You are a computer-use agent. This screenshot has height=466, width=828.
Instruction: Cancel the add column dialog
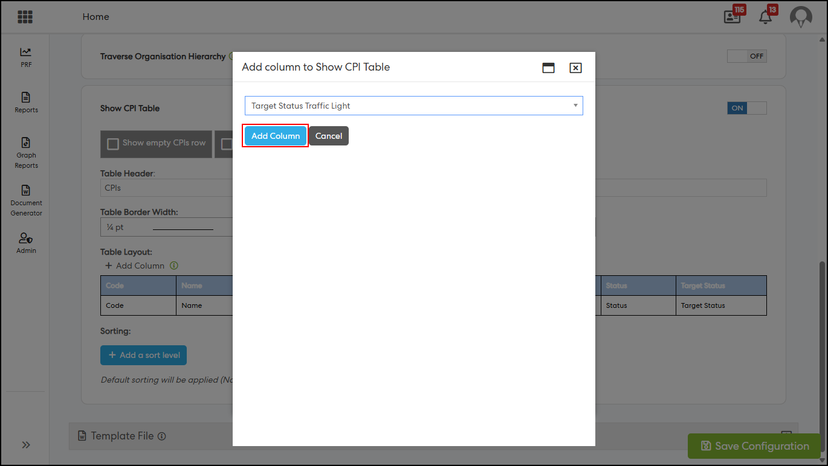pyautogui.click(x=329, y=136)
